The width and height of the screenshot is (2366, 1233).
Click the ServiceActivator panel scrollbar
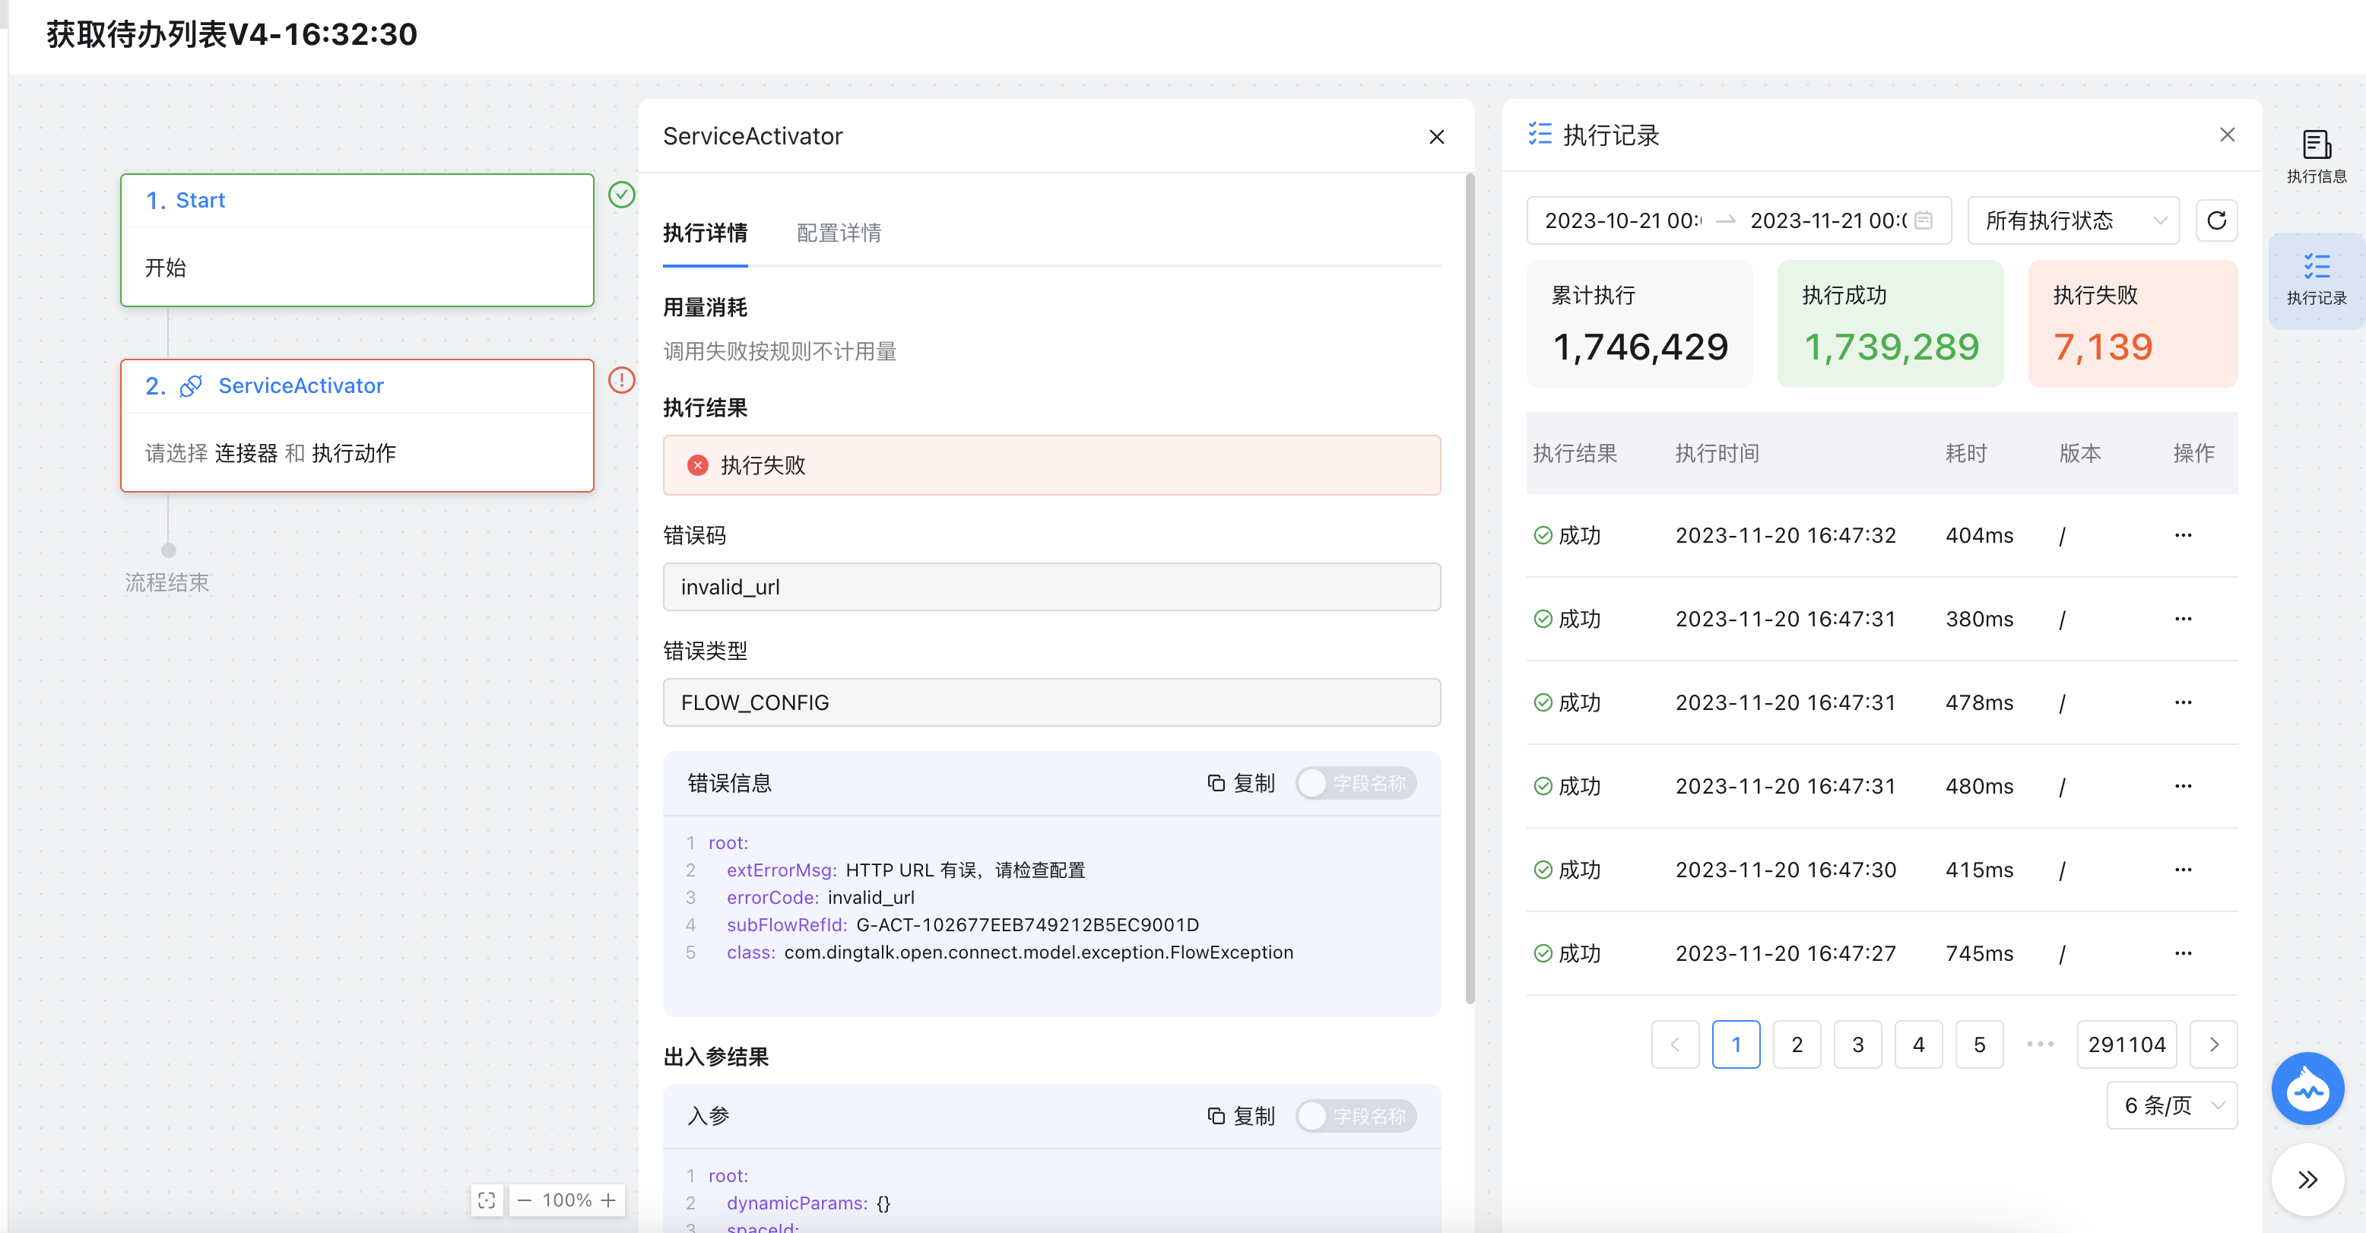point(1469,588)
